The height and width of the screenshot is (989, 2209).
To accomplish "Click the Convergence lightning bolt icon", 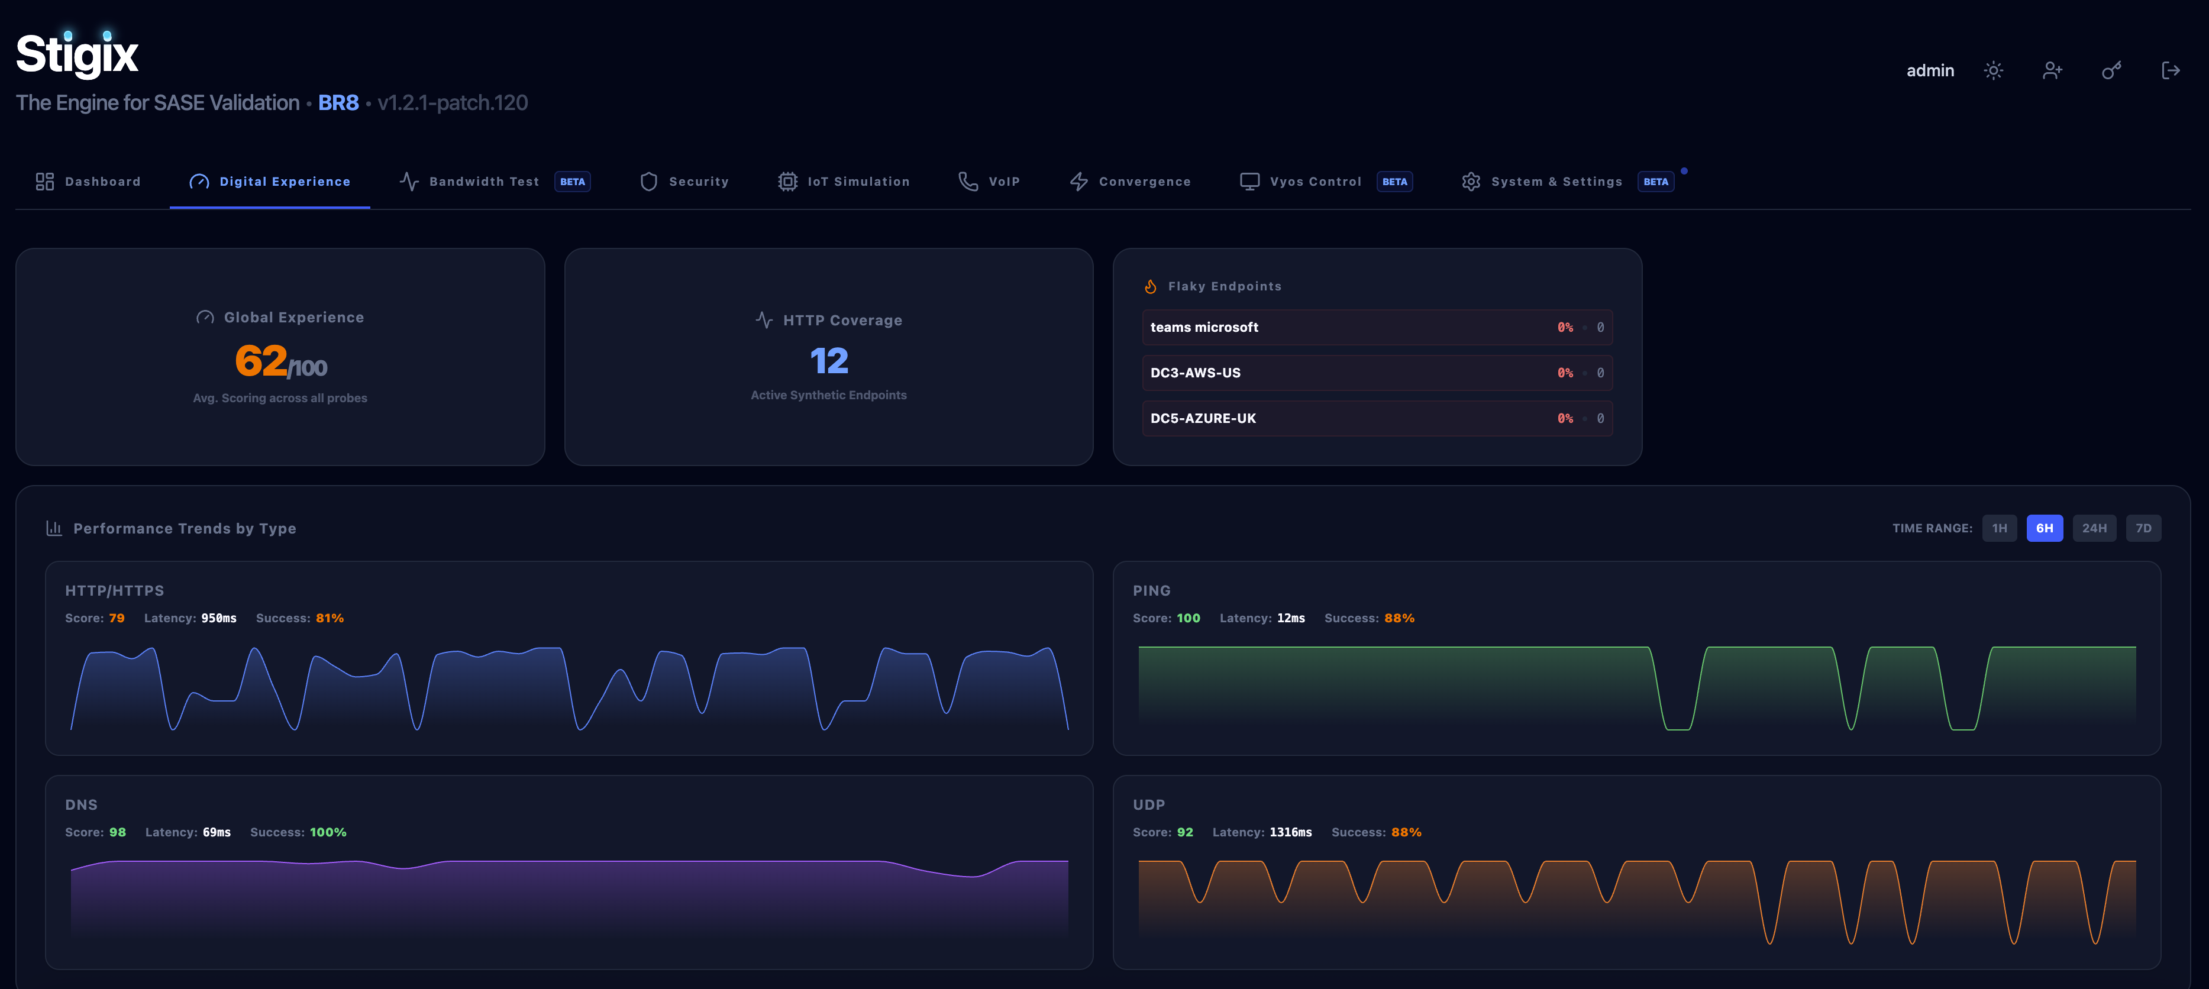I will 1079,181.
